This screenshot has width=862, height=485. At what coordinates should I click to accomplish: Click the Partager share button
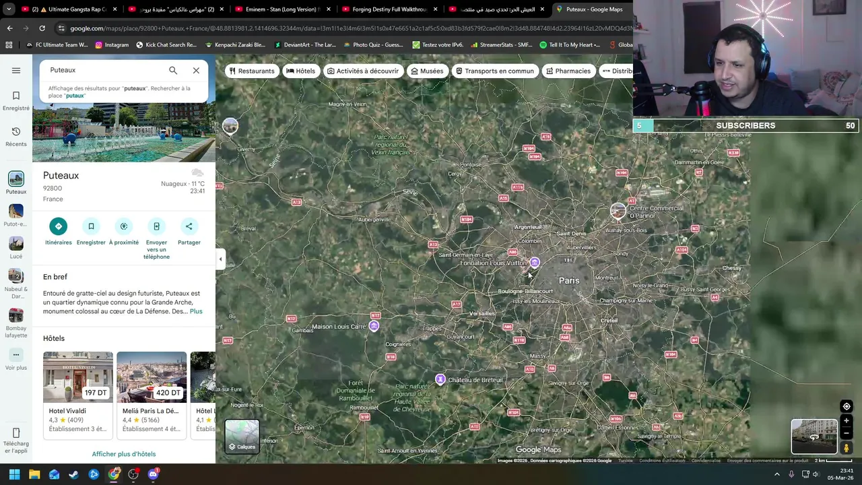pos(189,232)
